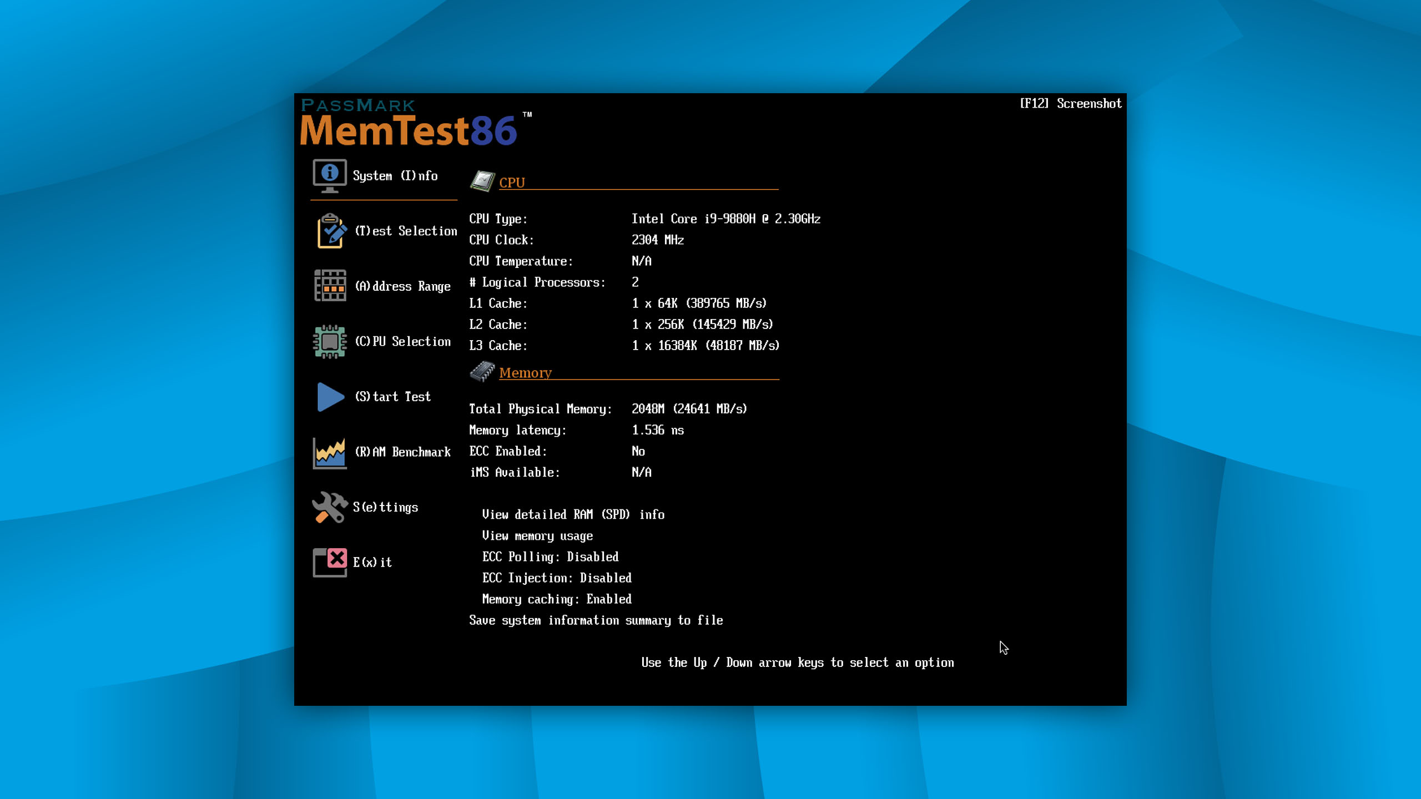The image size is (1421, 799).
Task: Open the S(e)ttings menu label
Action: tap(386, 507)
